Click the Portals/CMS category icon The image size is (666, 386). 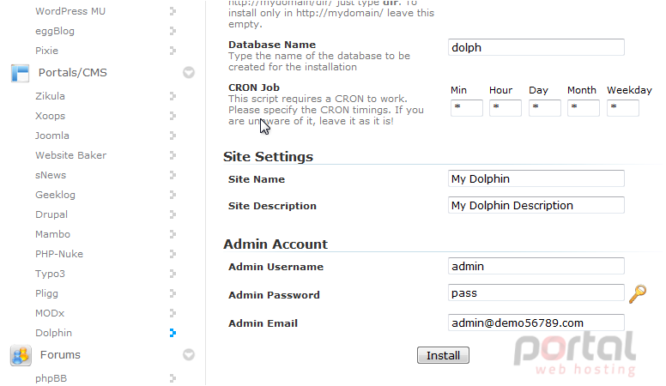[20, 73]
